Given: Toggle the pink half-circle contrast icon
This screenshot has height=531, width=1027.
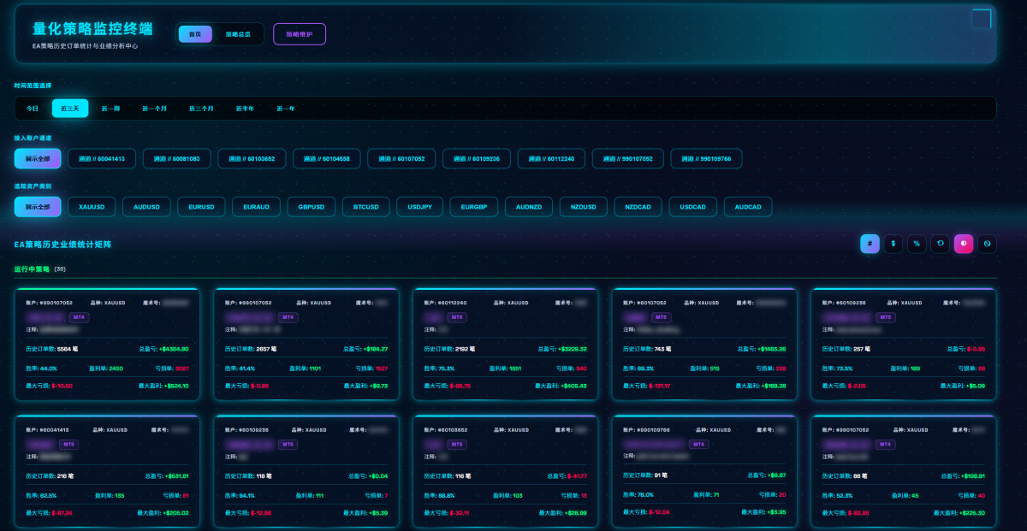Looking at the screenshot, I should click(964, 244).
